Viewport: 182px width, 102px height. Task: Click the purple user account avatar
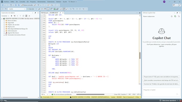point(164,2)
